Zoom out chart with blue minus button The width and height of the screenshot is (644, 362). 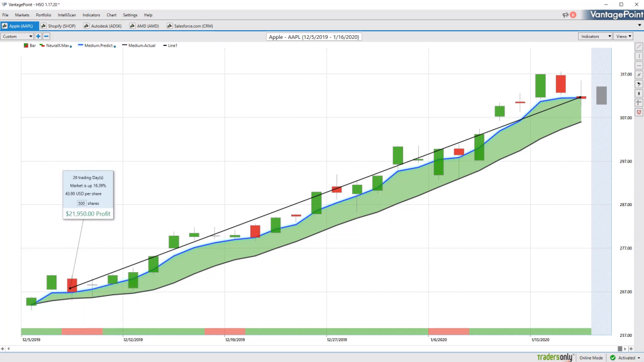(x=47, y=36)
